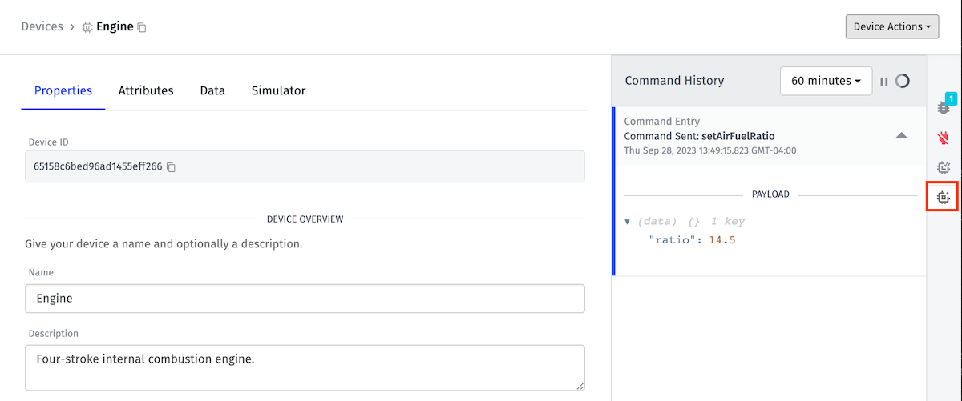Click the Description text area
Viewport: 962px width, 401px height.
tap(305, 367)
